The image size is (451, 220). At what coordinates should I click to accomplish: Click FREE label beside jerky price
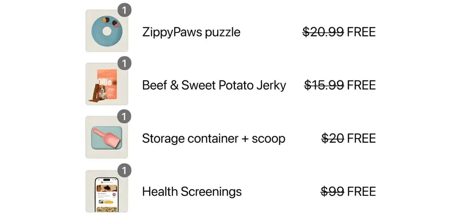tap(361, 85)
